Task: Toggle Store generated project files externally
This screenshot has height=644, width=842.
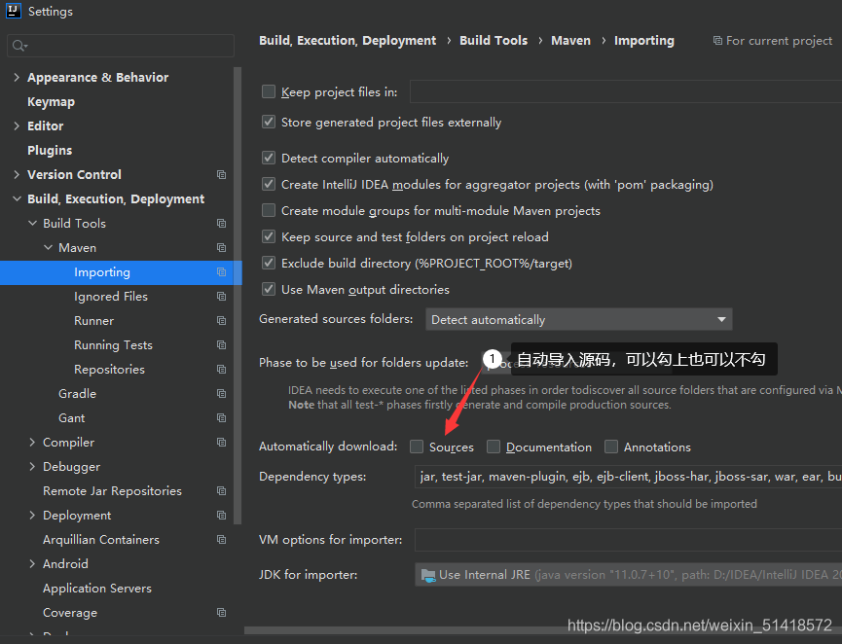Action: [269, 122]
